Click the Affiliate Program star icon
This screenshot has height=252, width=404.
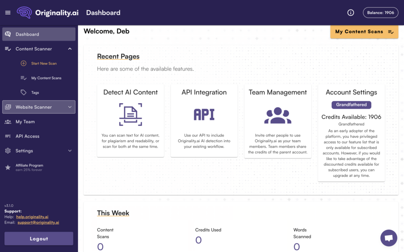[8, 167]
